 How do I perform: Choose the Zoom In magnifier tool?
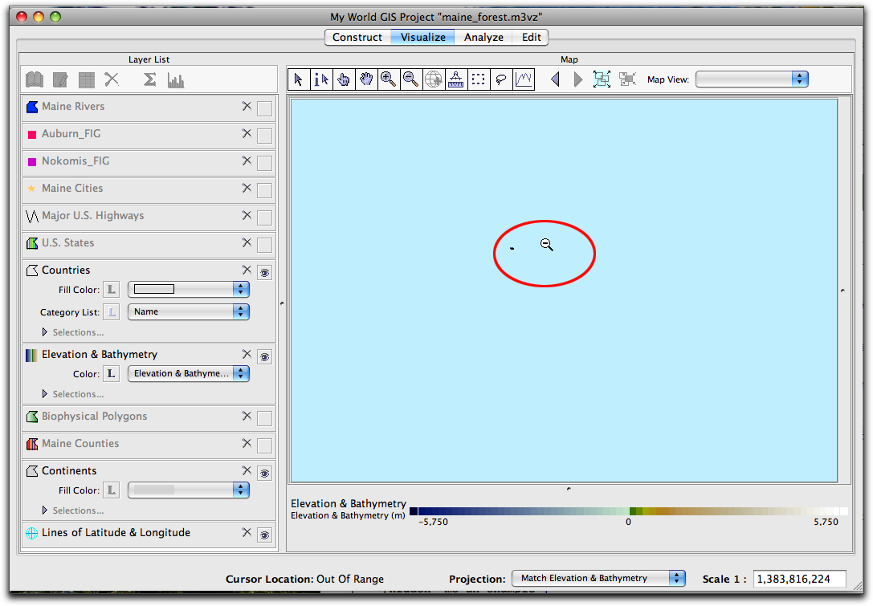point(389,79)
